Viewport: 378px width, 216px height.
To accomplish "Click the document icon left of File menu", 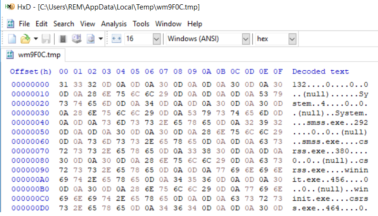I will coord(10,24).
